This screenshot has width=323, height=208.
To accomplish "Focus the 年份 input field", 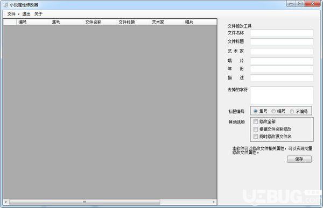I will pos(282,69).
